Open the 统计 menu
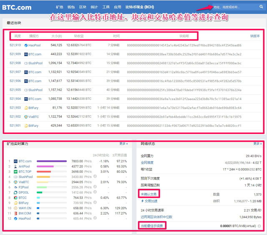The height and width of the screenshot is (235, 267). [x=94, y=7]
